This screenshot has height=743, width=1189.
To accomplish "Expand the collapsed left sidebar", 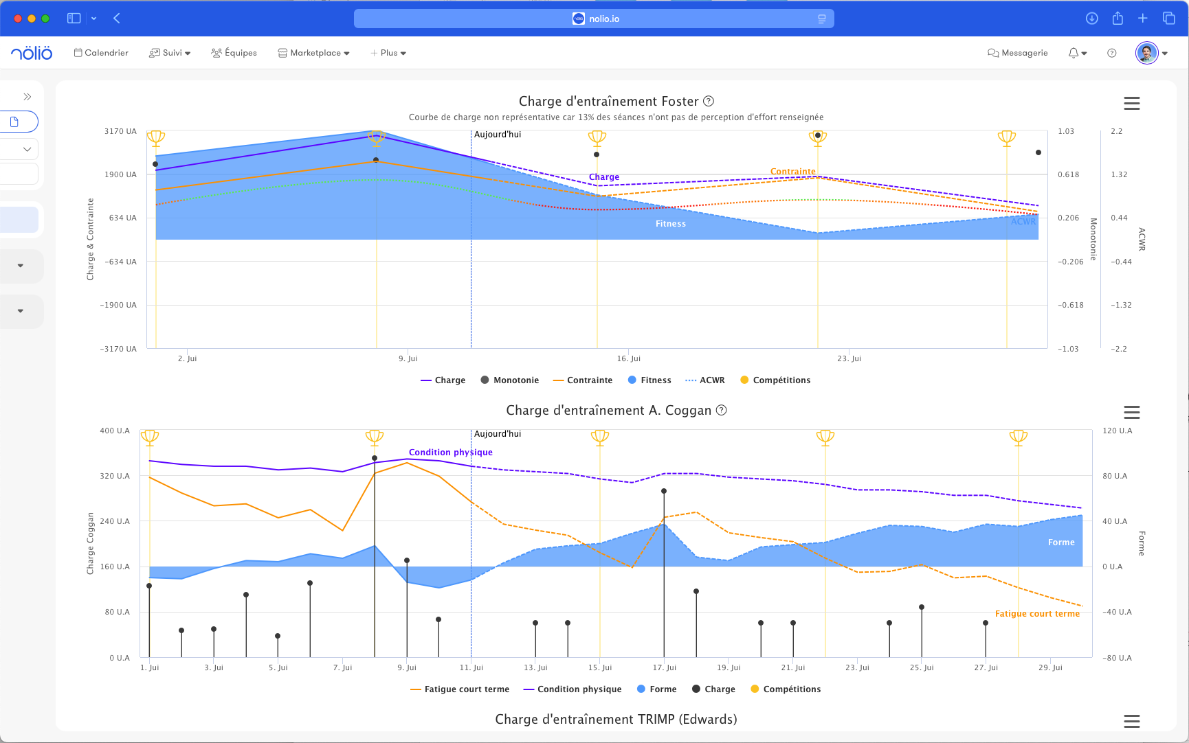I will (x=27, y=97).
